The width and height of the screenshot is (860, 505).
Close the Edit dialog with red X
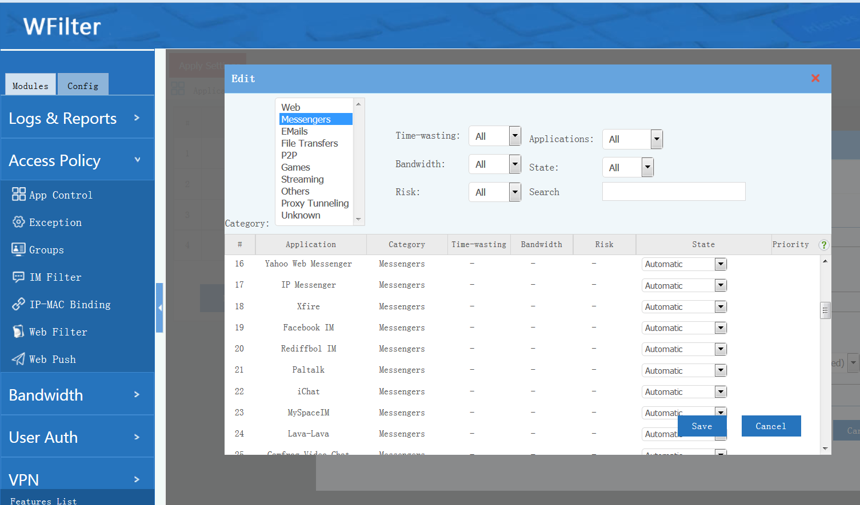[x=815, y=78]
